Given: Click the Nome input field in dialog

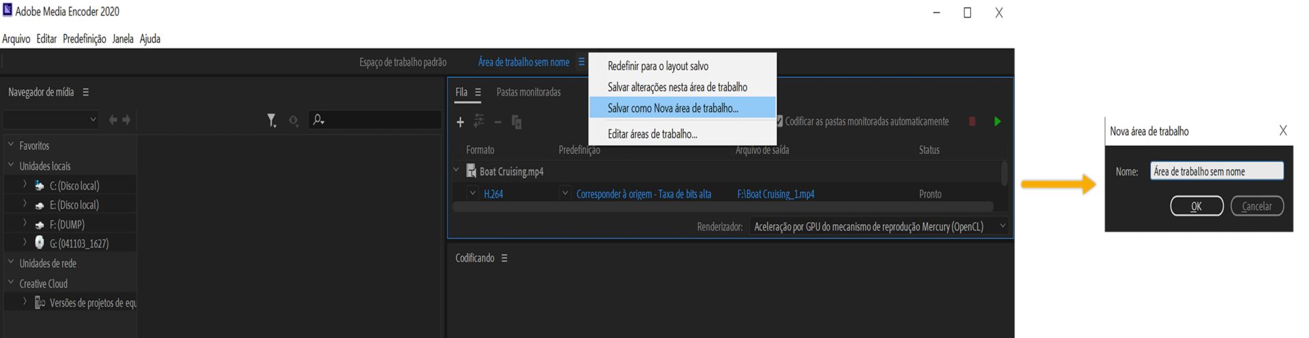Looking at the screenshot, I should (x=1217, y=171).
